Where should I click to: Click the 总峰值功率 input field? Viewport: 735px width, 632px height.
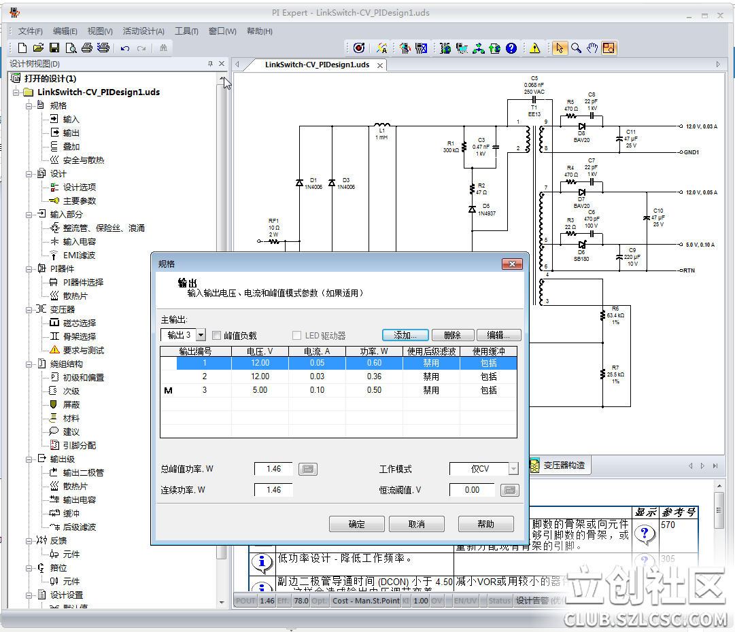click(274, 469)
